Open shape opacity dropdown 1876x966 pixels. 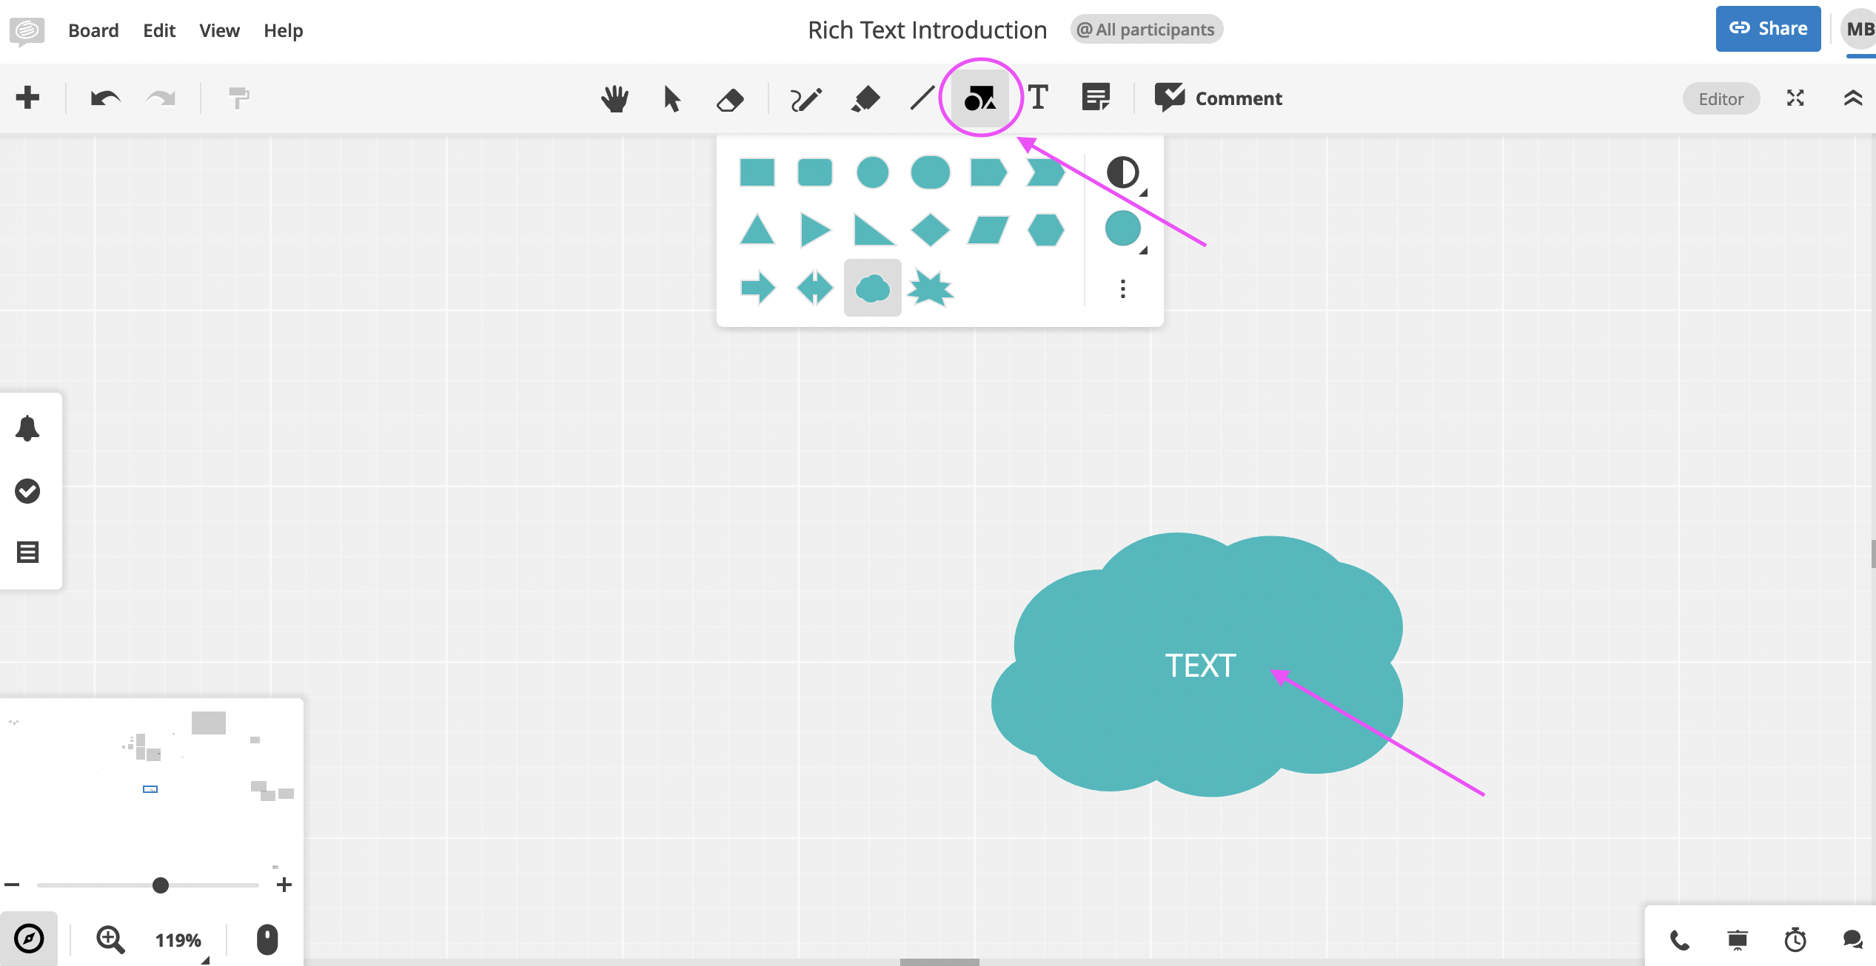(1123, 173)
